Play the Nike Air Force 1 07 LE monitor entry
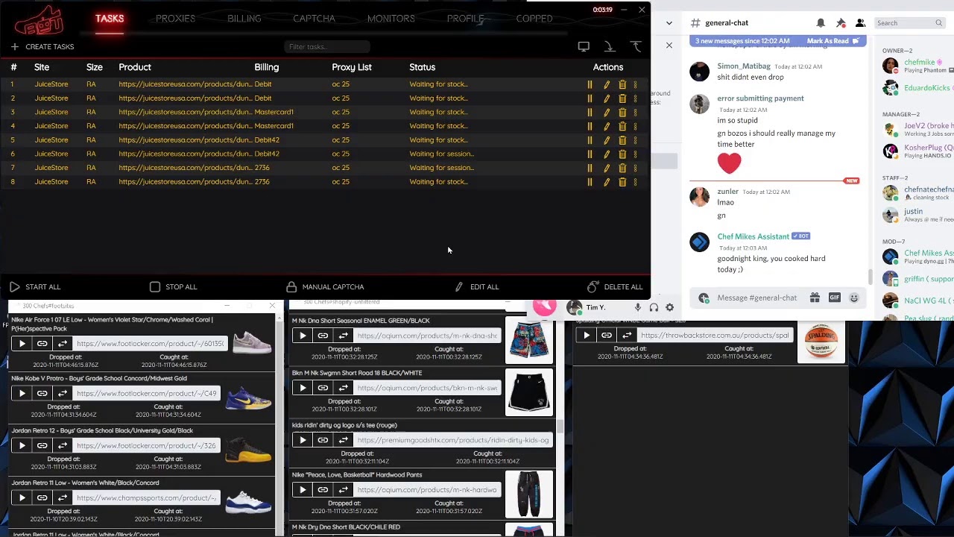The height and width of the screenshot is (537, 954). pos(22,344)
